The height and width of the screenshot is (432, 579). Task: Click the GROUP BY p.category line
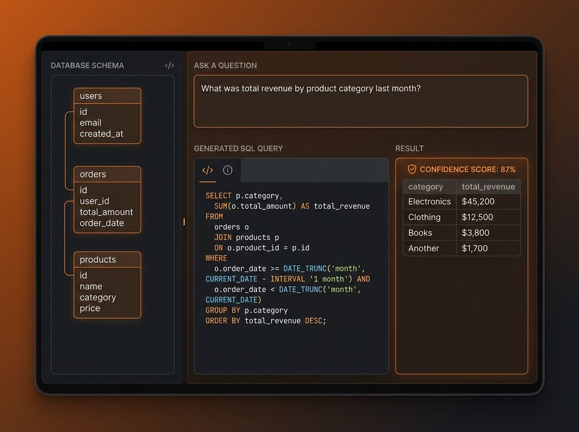247,310
